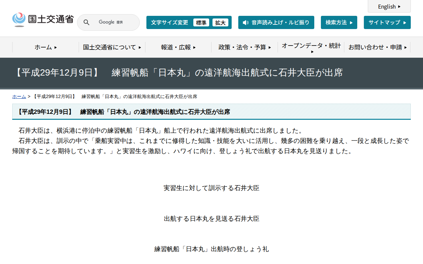The height and width of the screenshot is (264, 423).
Task: Click the English language button
Action: point(389,7)
